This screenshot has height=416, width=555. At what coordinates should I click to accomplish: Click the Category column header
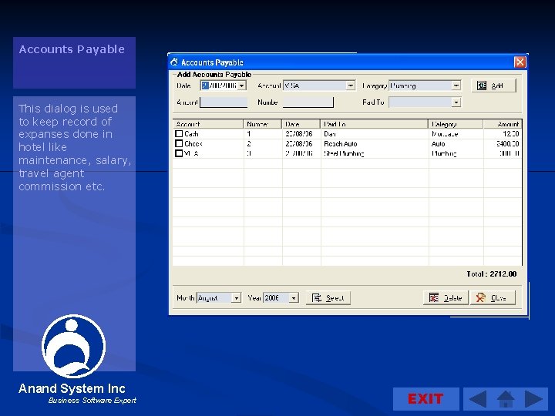pos(456,124)
